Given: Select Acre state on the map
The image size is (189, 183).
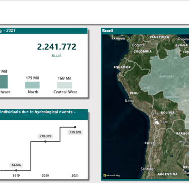Looking at the screenshot, I should (147, 88).
